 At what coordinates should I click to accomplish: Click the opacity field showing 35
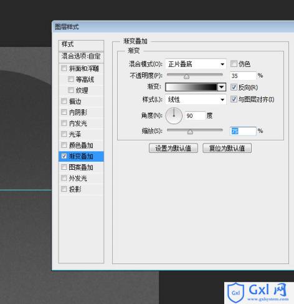point(243,76)
